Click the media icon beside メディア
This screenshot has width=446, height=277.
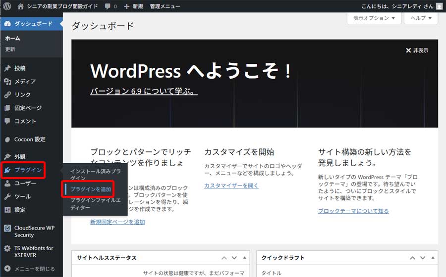coord(7,82)
